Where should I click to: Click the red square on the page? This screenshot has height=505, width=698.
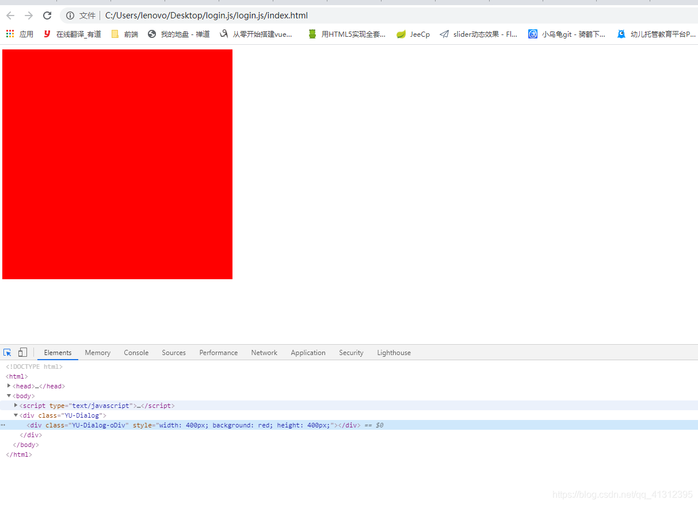pyautogui.click(x=117, y=164)
